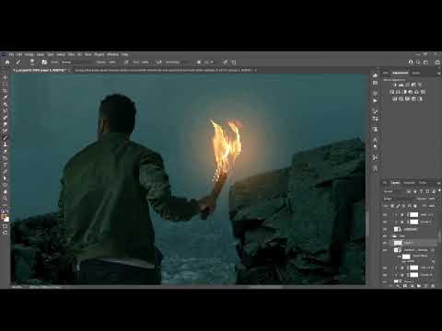The height and width of the screenshot is (331, 442).
Task: Add a Color Balance adjustment
Action: pos(398,92)
